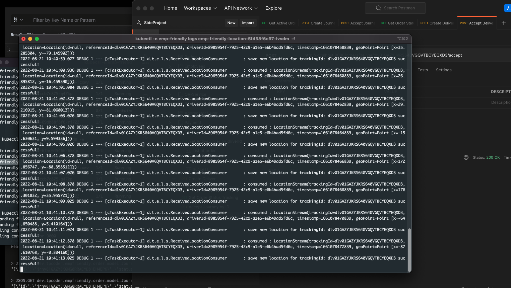Click the SideProject workspace user icon
511x288 pixels.
coord(139,23)
